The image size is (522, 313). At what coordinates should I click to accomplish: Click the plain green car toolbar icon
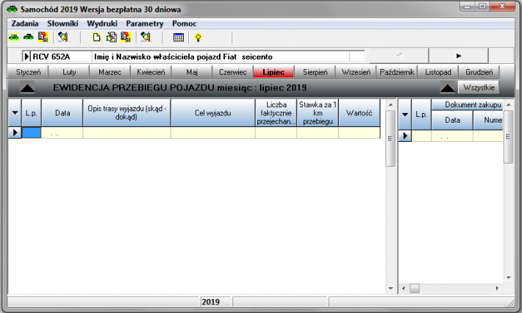point(29,37)
